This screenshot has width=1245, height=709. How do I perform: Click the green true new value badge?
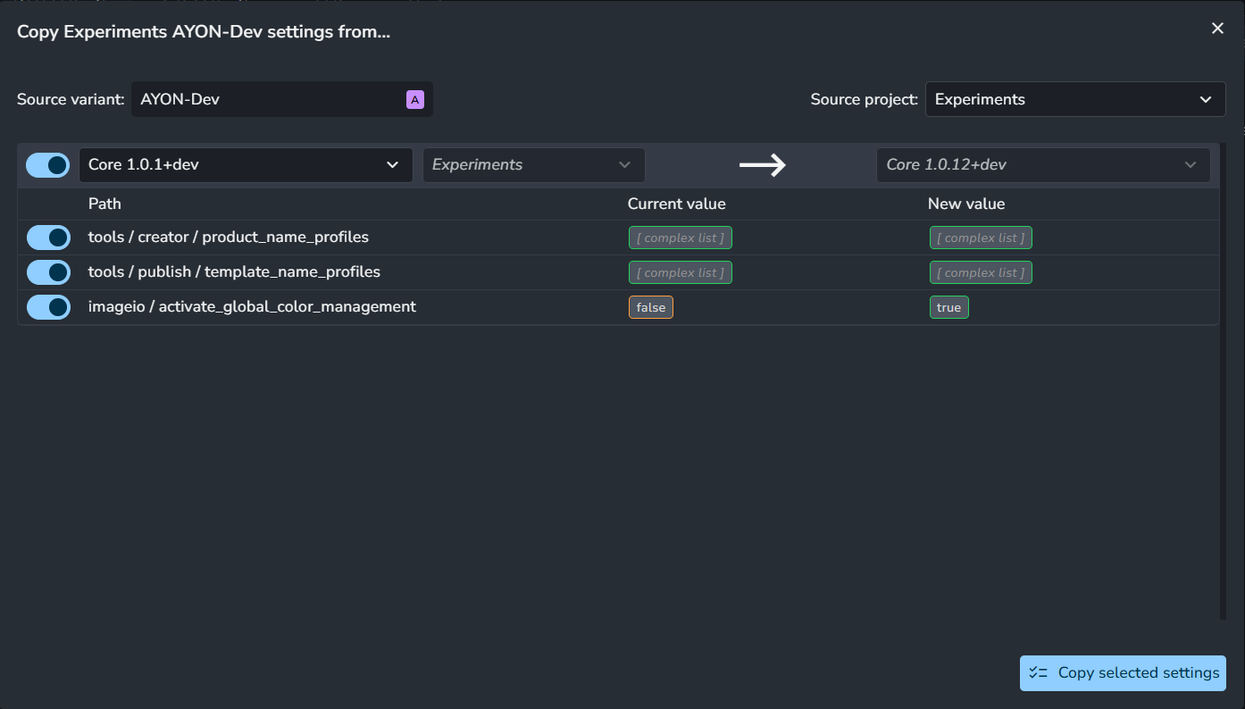click(948, 307)
